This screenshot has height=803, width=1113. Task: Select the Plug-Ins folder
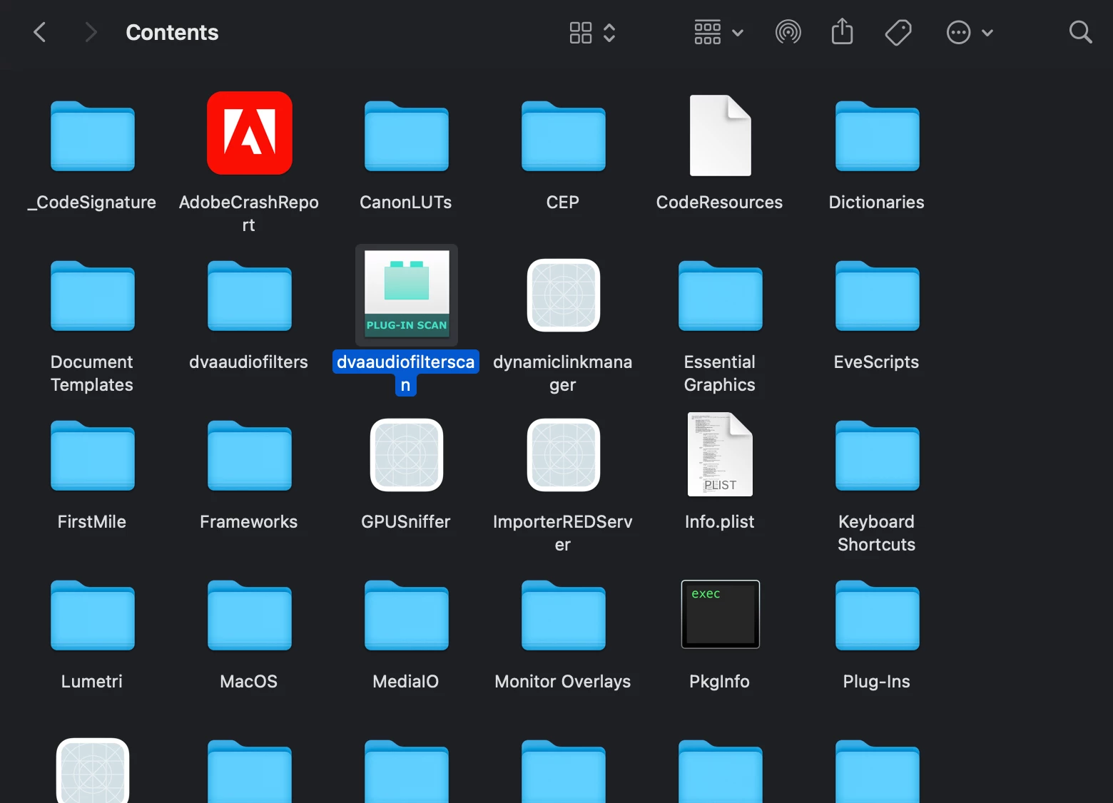tap(878, 615)
